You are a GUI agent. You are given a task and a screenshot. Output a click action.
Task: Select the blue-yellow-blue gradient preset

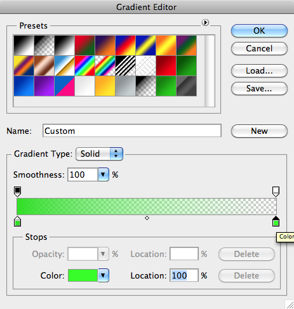coord(145,45)
